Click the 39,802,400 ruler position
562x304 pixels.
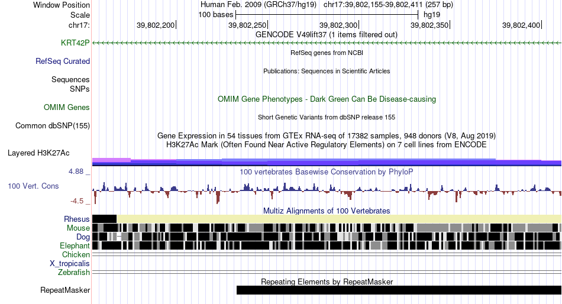click(x=522, y=25)
